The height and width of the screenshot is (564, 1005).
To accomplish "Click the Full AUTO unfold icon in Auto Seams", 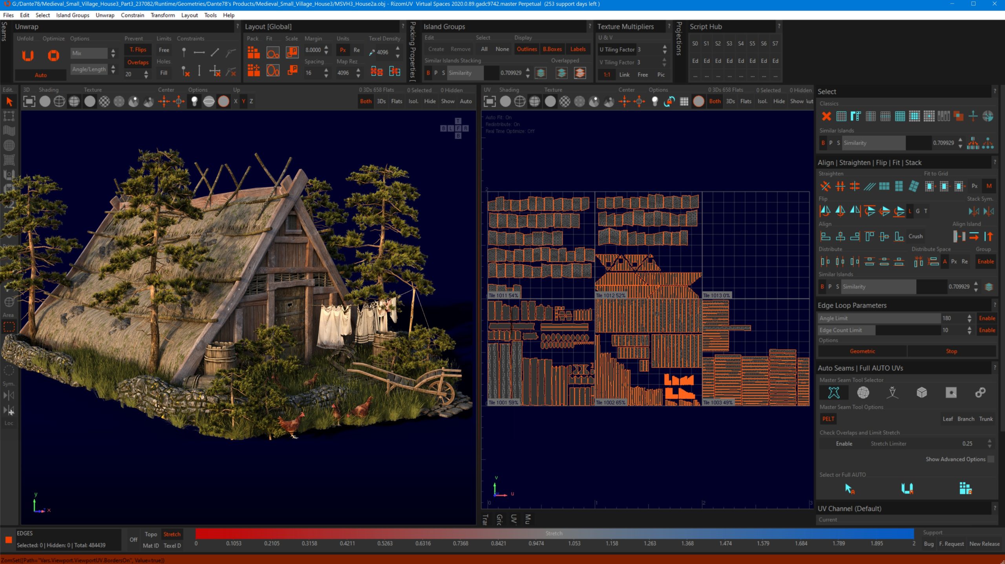I will pos(907,488).
